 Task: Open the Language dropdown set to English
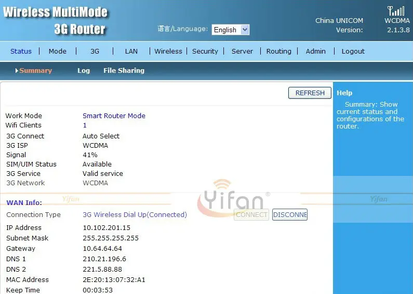[x=231, y=30]
